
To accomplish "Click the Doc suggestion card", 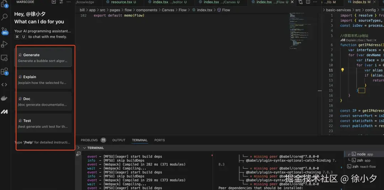I will (x=43, y=101).
